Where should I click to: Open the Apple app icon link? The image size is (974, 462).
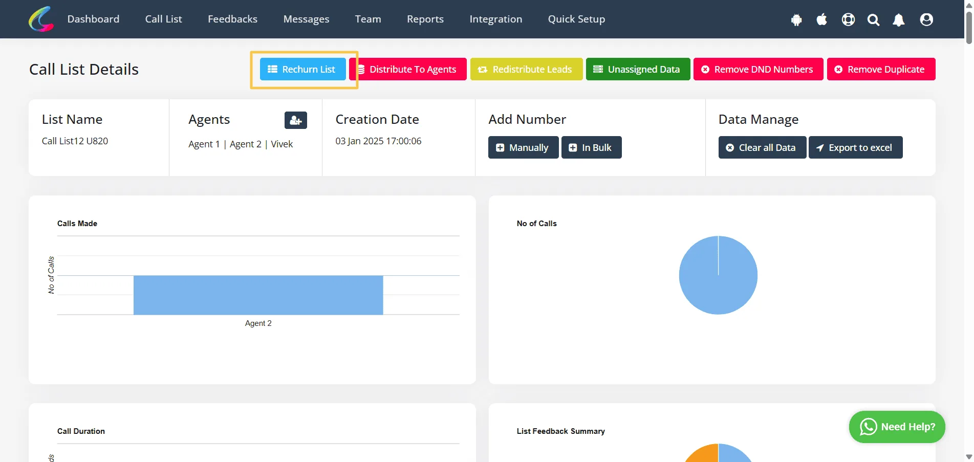(822, 19)
